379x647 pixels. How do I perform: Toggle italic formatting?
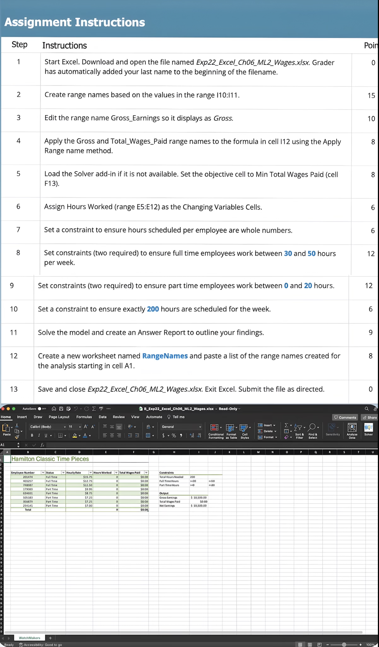39,435
